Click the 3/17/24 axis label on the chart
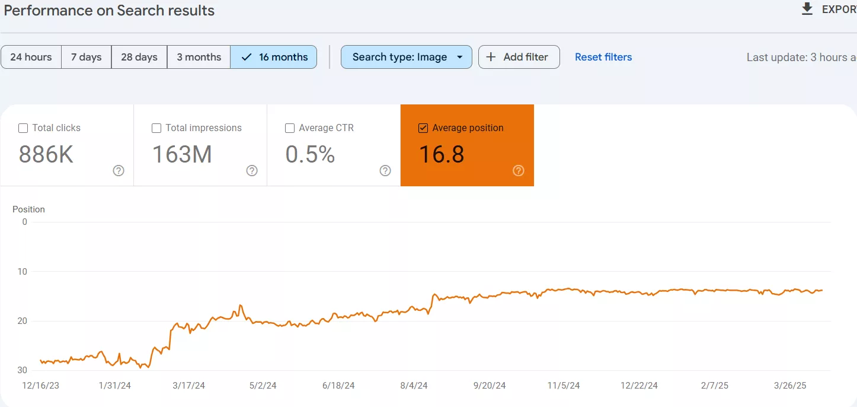 188,385
